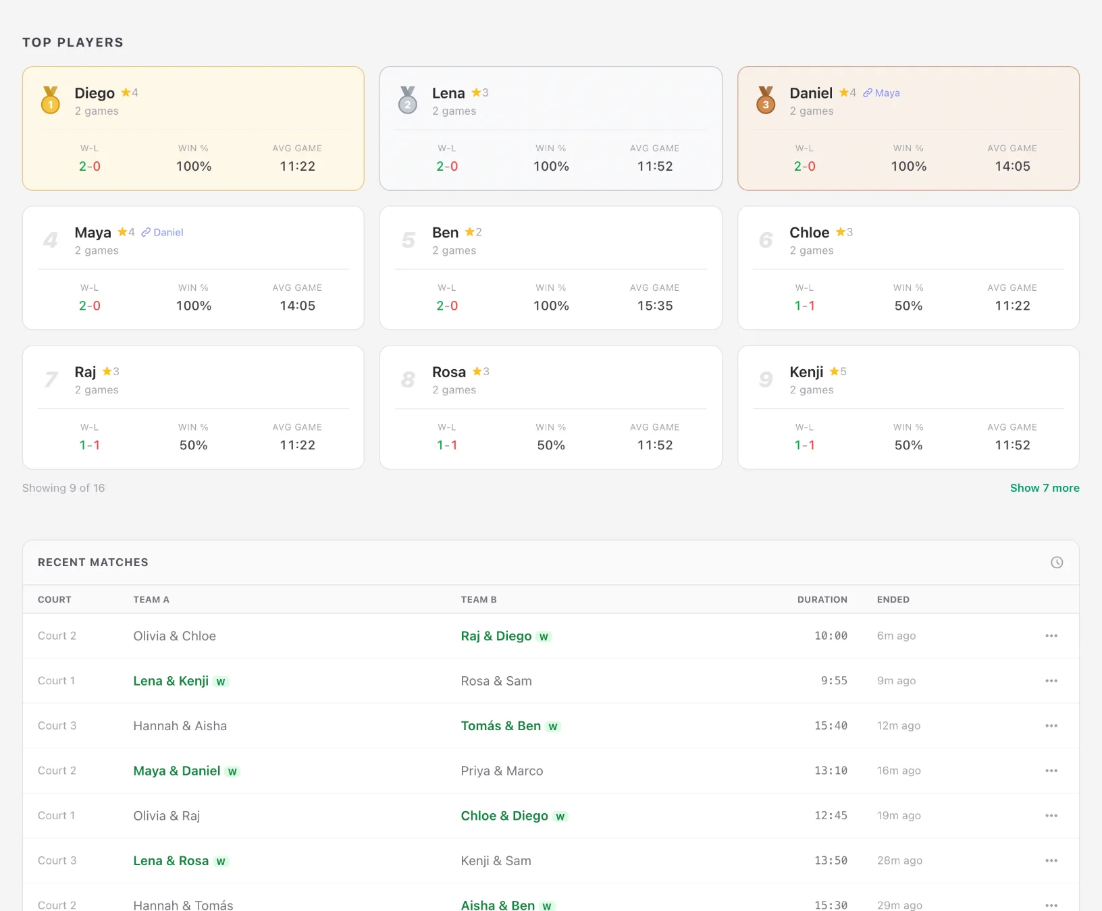Click winning team Chloe & Diego

(x=504, y=815)
